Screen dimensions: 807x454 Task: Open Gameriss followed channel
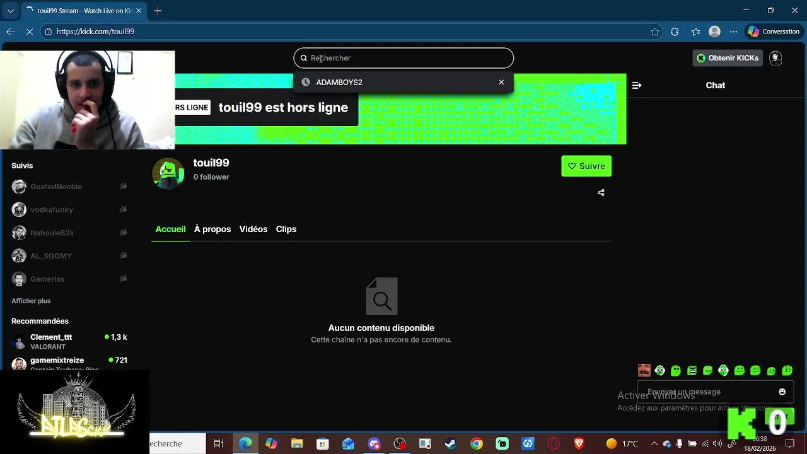click(x=69, y=279)
